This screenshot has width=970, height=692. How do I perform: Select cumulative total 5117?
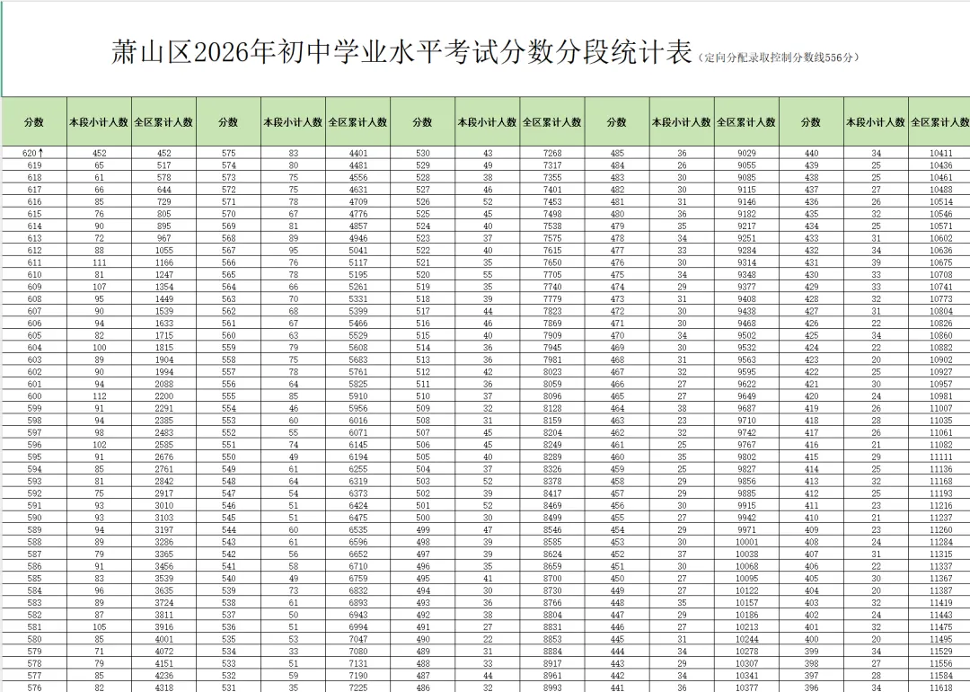pos(358,262)
